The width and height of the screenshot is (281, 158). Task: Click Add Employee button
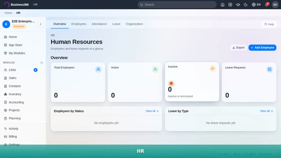click(263, 48)
